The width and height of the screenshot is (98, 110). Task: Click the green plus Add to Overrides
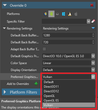coord(36,84)
